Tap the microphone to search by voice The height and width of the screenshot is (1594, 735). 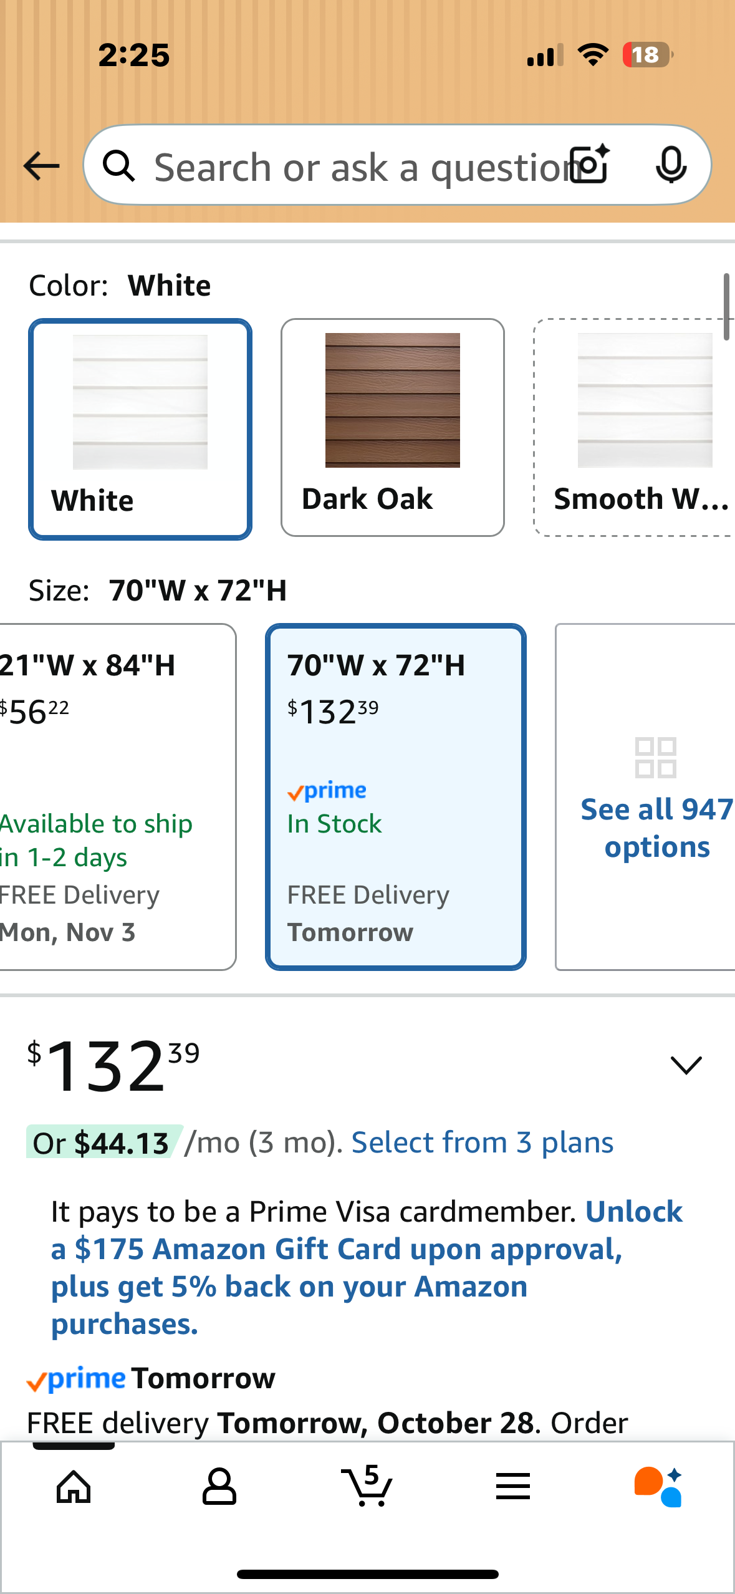pyautogui.click(x=671, y=165)
